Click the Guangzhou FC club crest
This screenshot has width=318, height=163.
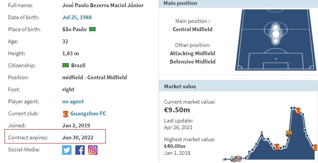coord(65,114)
